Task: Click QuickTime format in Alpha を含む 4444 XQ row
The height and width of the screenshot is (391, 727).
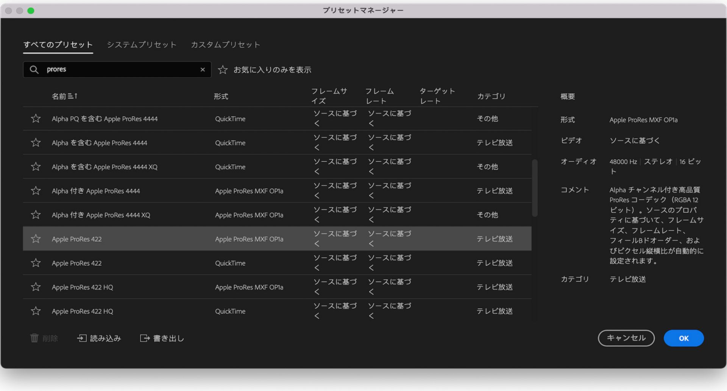Action: coord(230,167)
